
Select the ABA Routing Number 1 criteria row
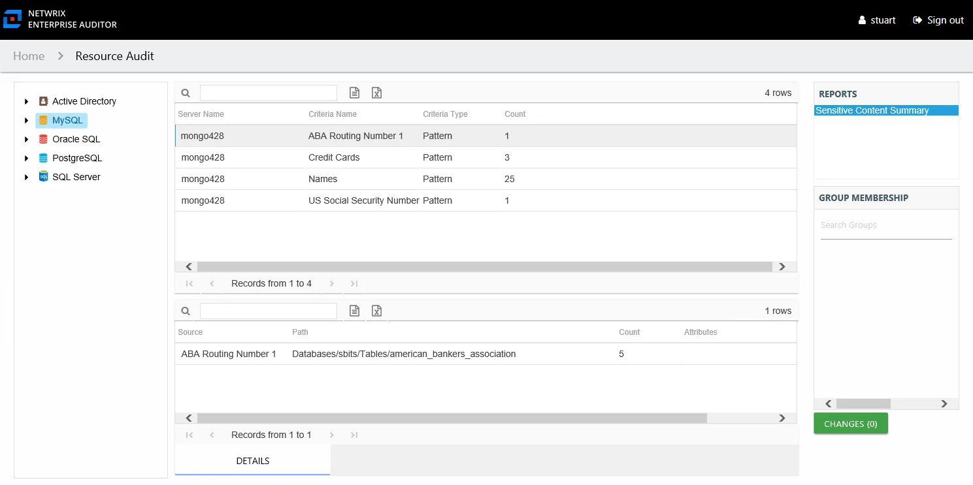pos(486,136)
